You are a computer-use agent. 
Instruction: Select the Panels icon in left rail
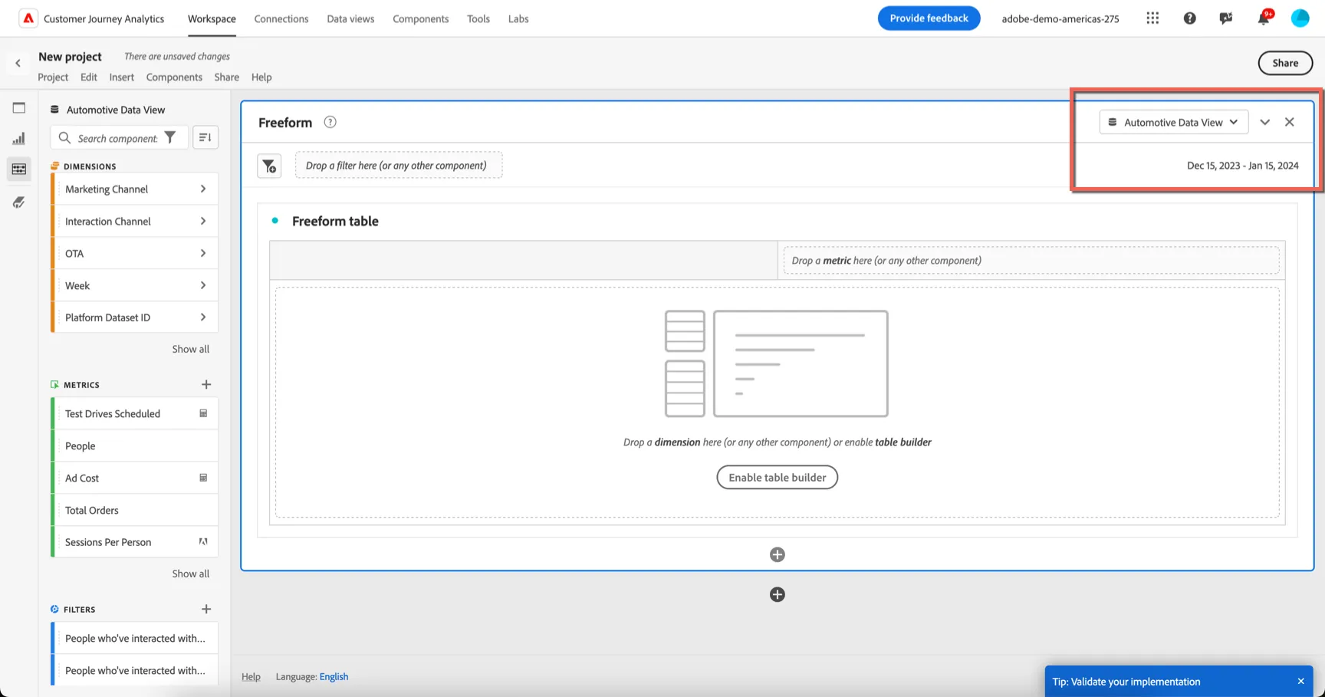pyautogui.click(x=19, y=108)
